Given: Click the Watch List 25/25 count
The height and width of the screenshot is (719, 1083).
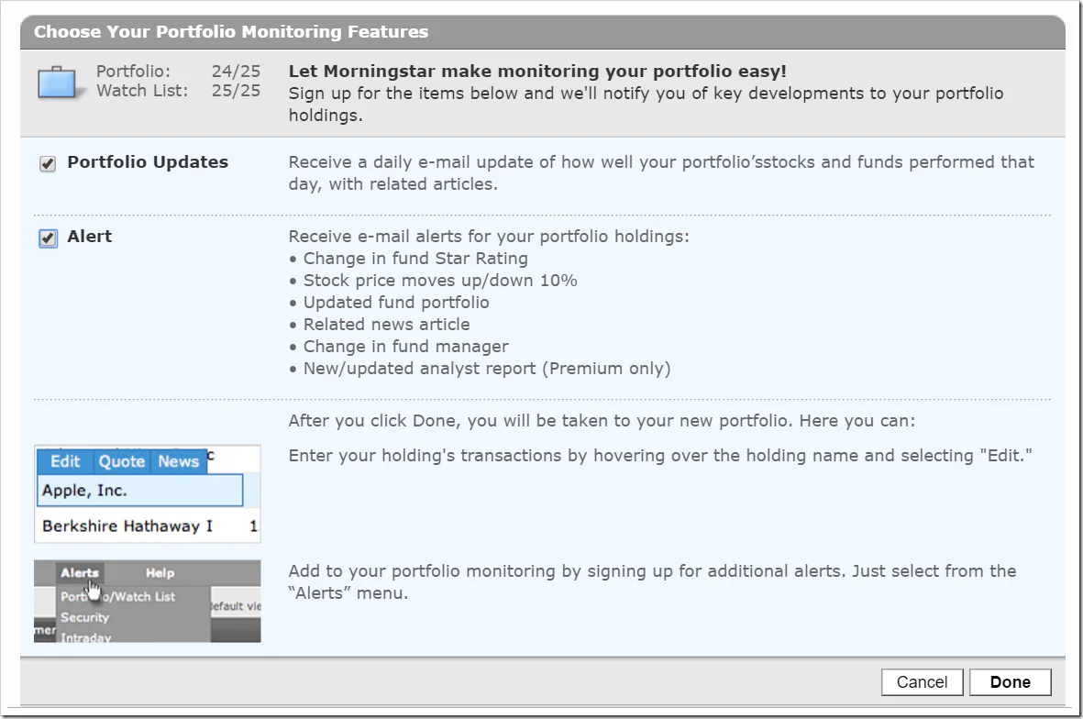Looking at the screenshot, I should (x=236, y=91).
